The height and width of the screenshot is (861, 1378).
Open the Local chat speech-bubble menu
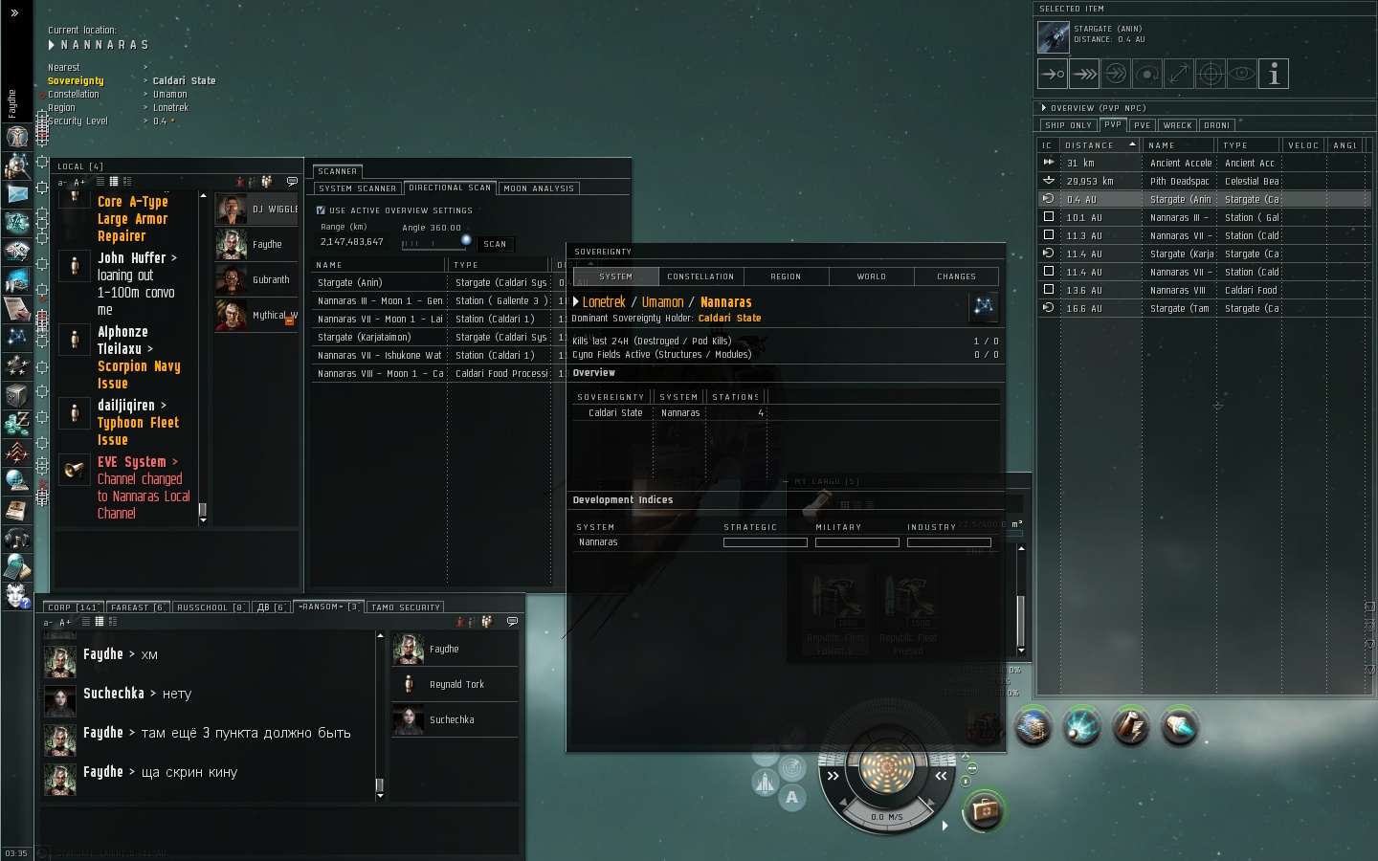(x=292, y=181)
